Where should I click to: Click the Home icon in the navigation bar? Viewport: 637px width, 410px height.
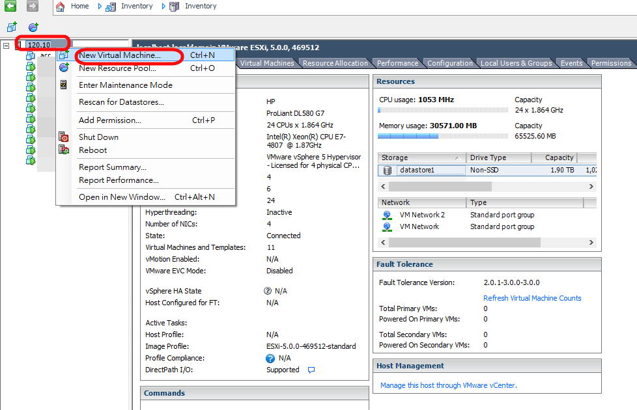pyautogui.click(x=59, y=6)
